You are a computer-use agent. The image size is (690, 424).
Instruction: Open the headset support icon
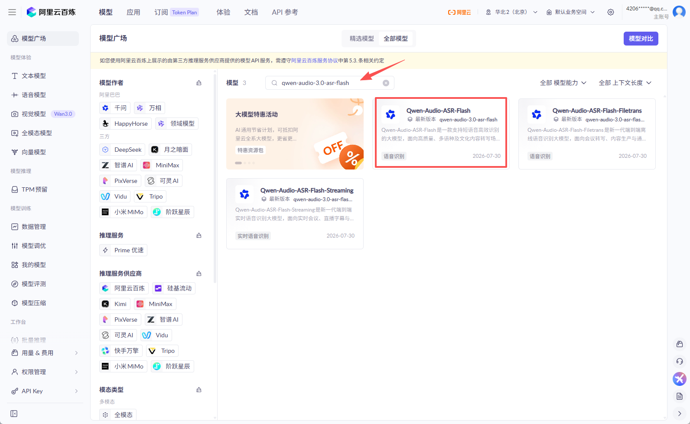click(x=680, y=362)
